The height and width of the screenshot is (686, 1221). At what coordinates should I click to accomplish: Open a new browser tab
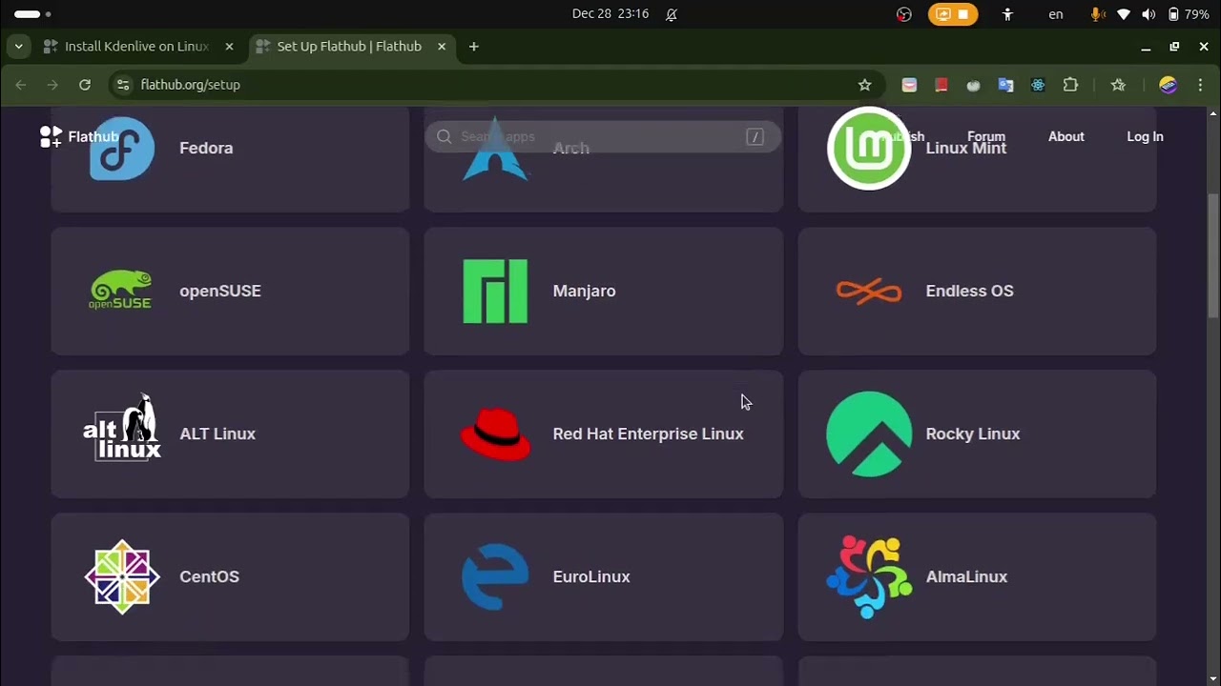coord(474,47)
